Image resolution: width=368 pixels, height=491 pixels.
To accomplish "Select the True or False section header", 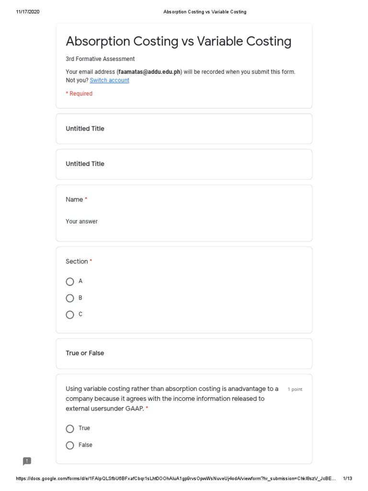I will click(85, 353).
